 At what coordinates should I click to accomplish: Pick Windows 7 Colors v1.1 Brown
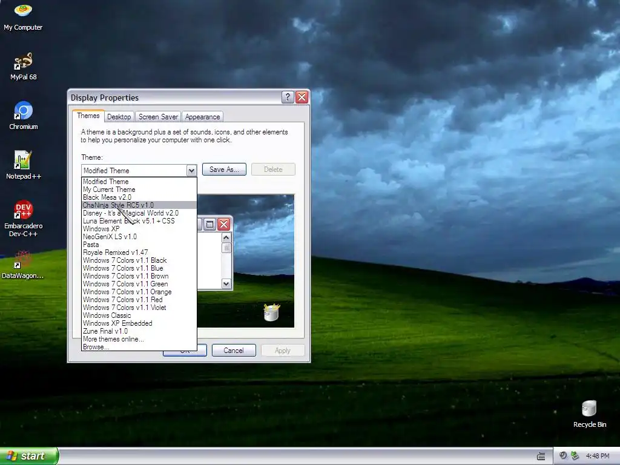139,276
